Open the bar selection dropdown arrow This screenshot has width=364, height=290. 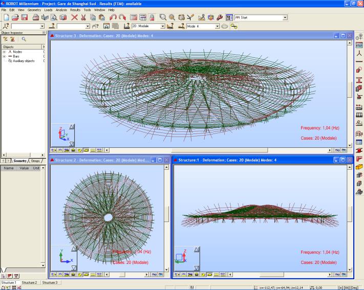(88, 26)
